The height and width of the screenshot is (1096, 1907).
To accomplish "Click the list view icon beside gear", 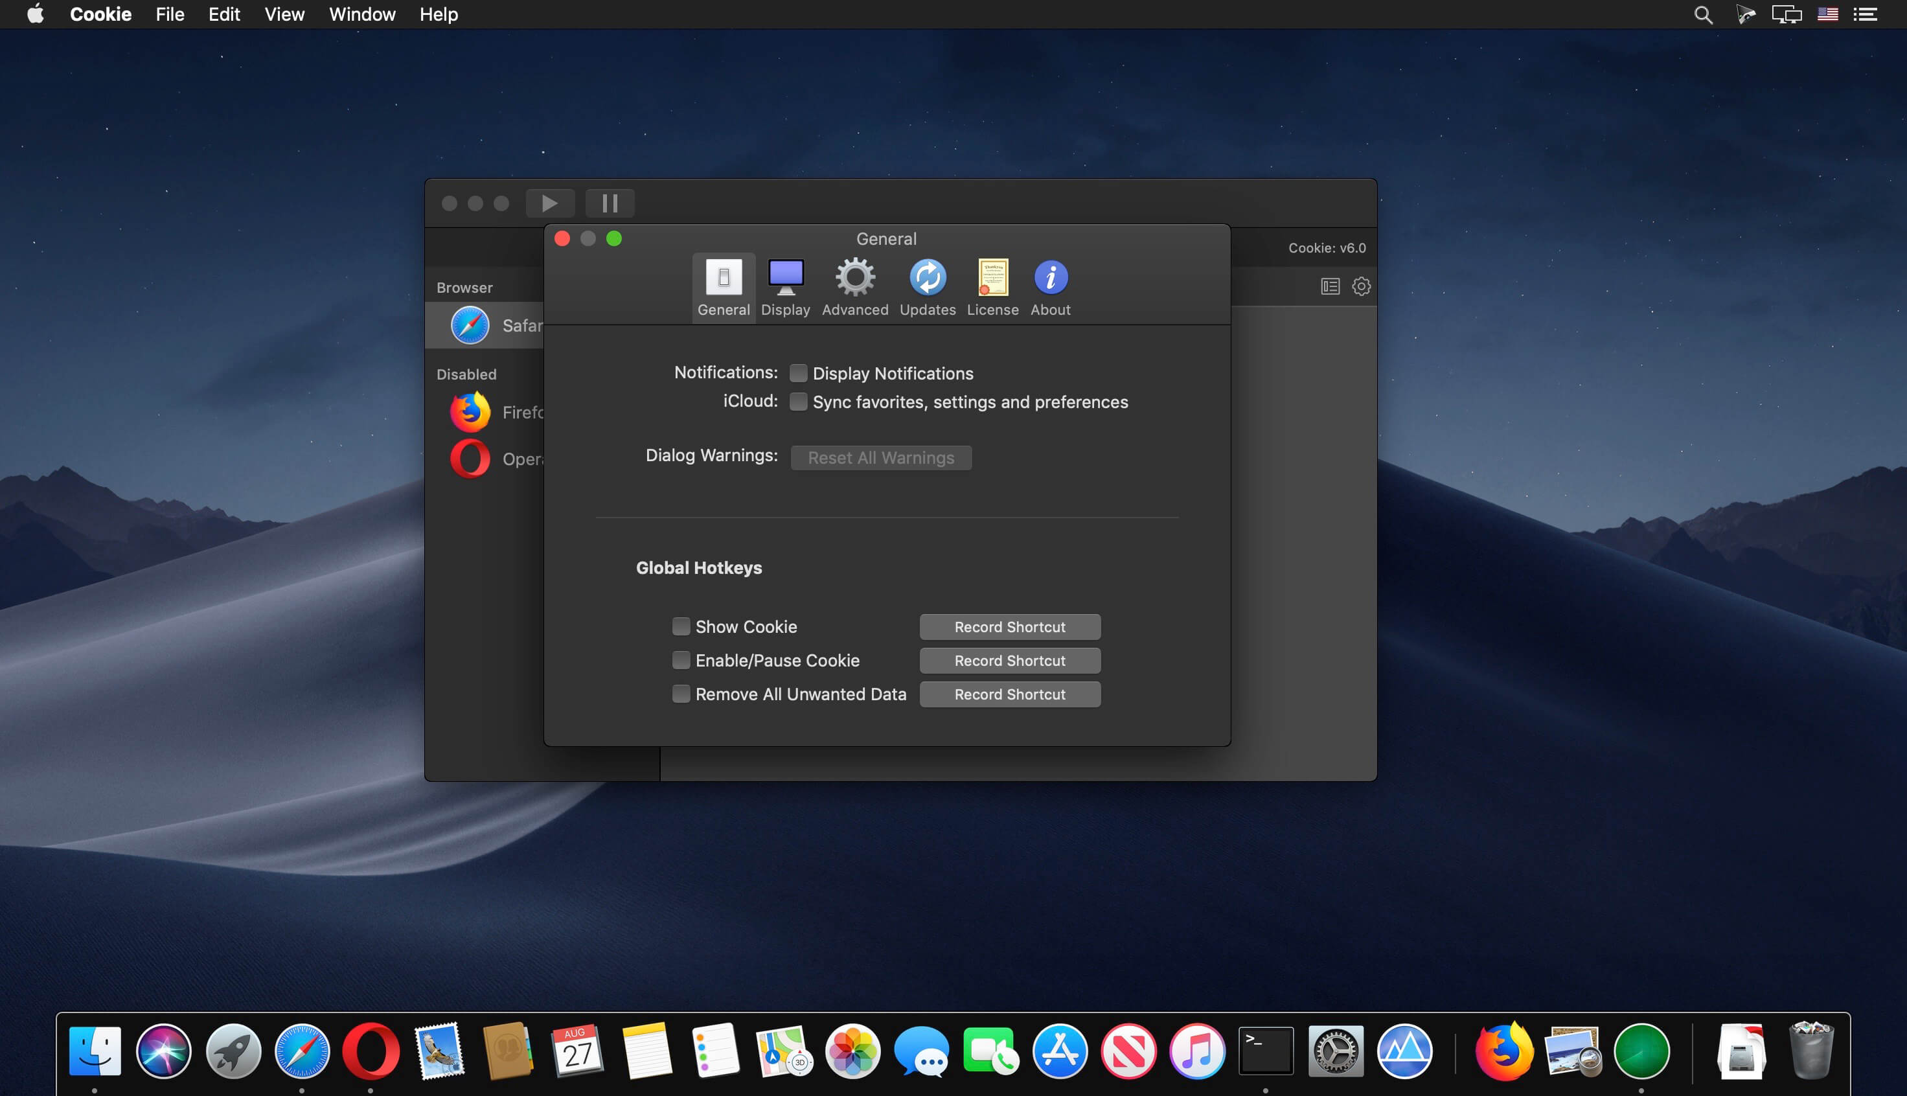I will 1330,286.
